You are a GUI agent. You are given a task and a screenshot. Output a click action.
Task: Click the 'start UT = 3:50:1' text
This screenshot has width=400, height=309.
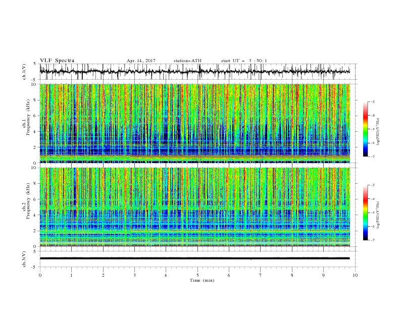[244, 61]
